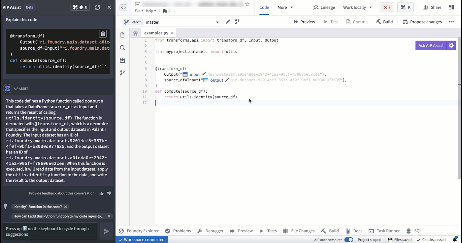
Task: Open the Help menu
Action: (151, 11)
